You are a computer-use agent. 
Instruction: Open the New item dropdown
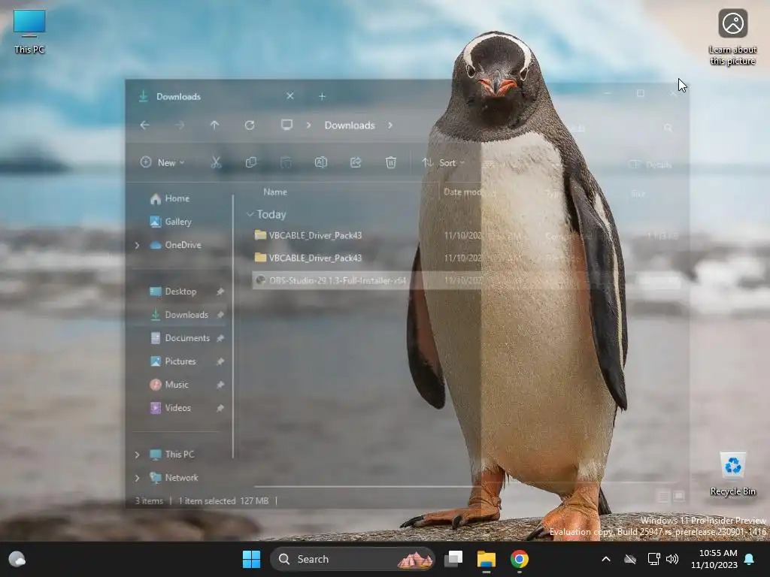[162, 162]
